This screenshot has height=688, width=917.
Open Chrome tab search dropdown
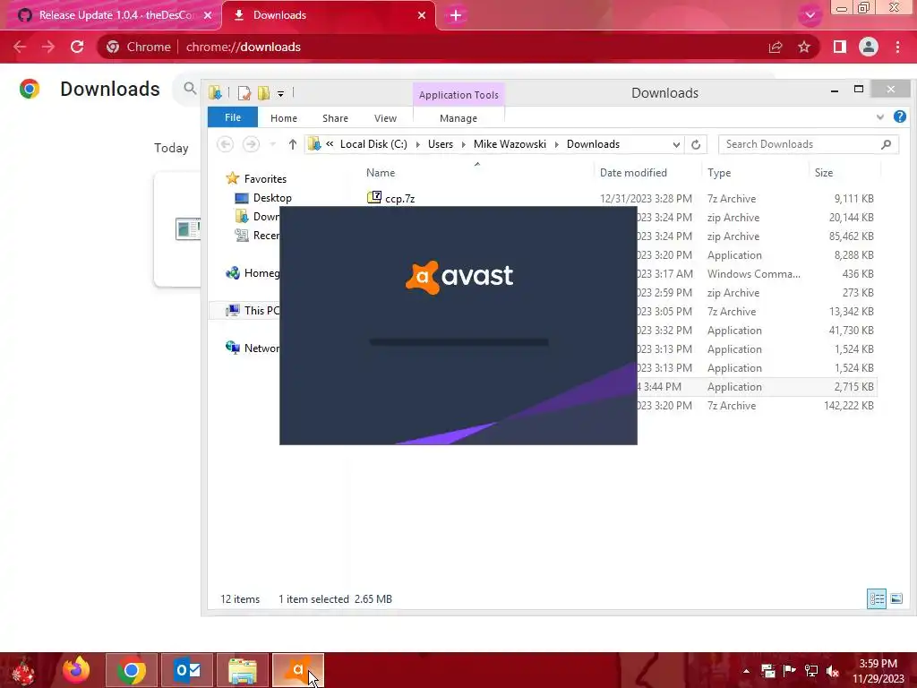(810, 15)
